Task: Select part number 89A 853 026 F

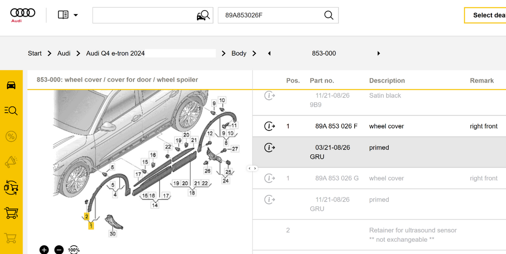Action: pos(336,126)
